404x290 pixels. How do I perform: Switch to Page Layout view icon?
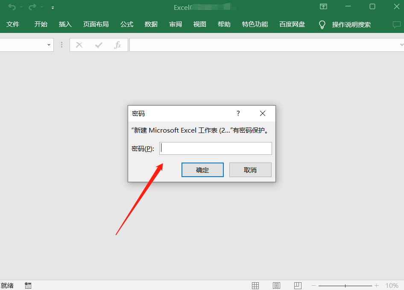[276, 285]
